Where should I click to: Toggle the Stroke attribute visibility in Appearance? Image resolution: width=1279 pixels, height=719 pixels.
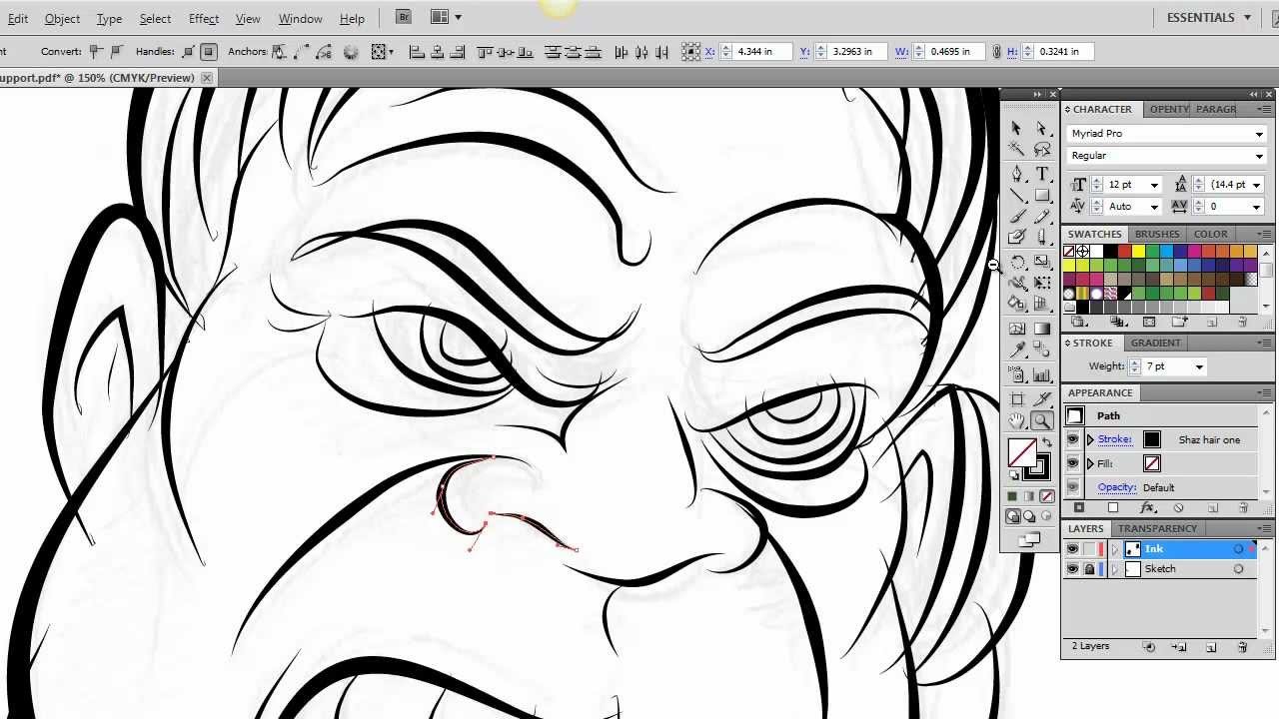[1072, 439]
